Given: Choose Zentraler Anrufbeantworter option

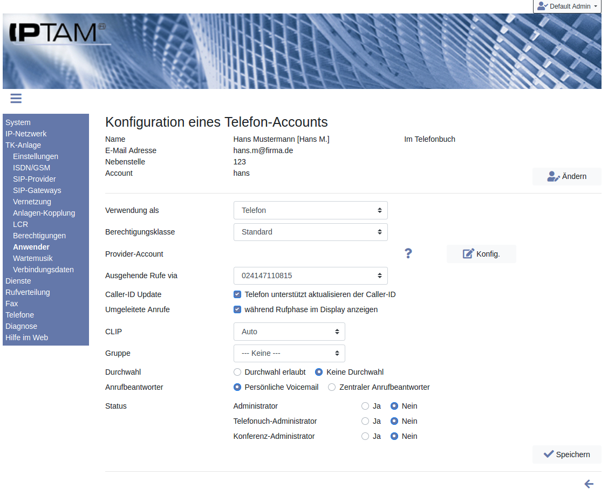Looking at the screenshot, I should (x=332, y=387).
